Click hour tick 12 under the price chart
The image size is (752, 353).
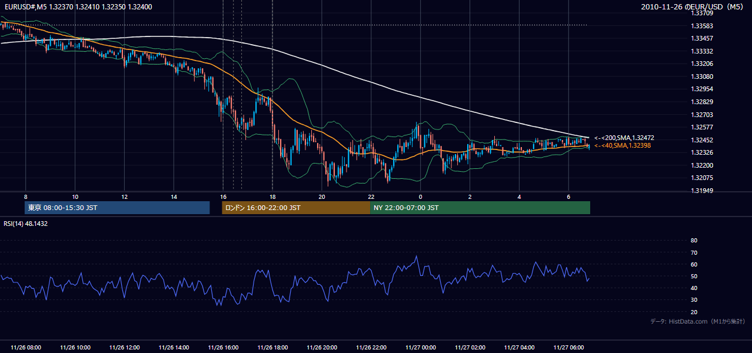pyautogui.click(x=125, y=197)
